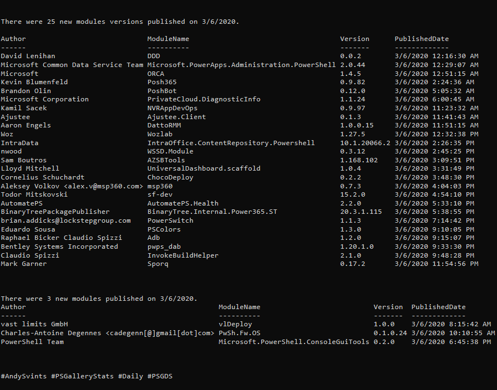Click module "UniversalDashboard.scaffold"
Viewport: 497px width, 390px height.
204,169
